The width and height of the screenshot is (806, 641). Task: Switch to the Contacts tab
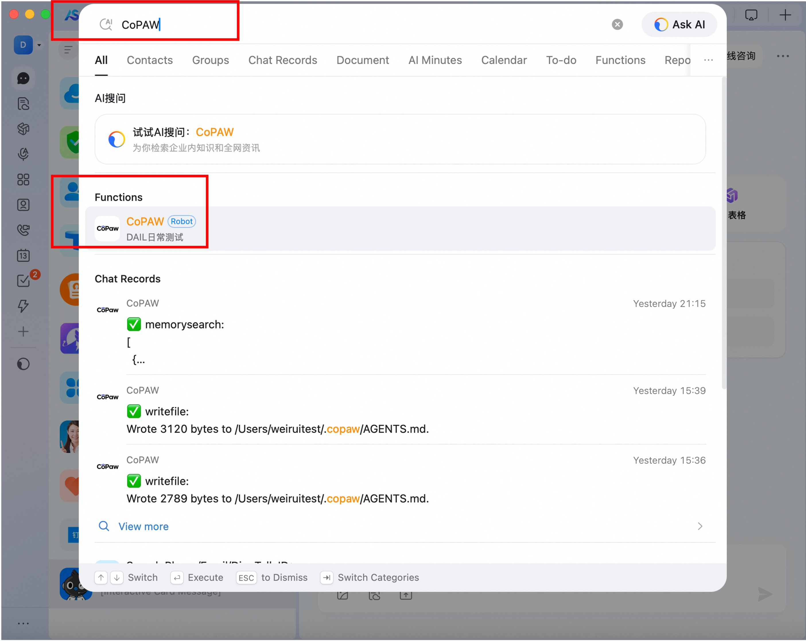coord(149,60)
